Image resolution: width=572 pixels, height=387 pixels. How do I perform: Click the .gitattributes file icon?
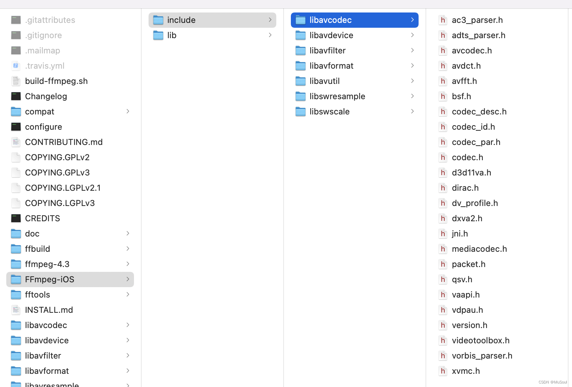point(16,20)
